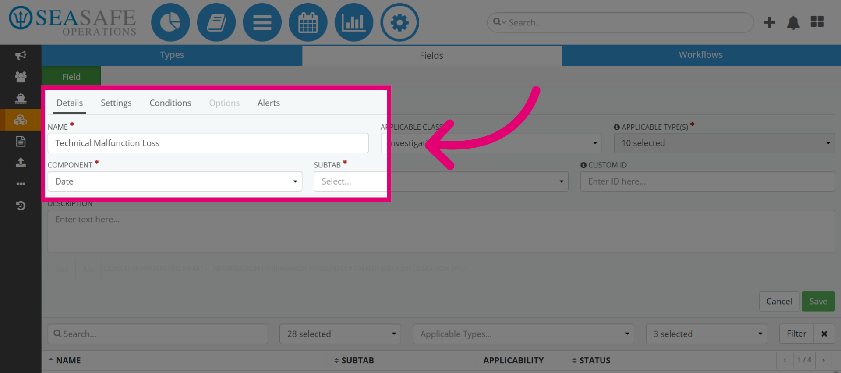Image resolution: width=841 pixels, height=373 pixels.
Task: Open upload sidebar icon
Action: [21, 163]
